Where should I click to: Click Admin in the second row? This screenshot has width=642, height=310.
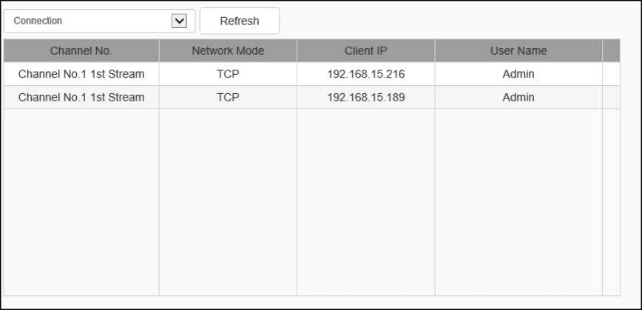point(518,97)
